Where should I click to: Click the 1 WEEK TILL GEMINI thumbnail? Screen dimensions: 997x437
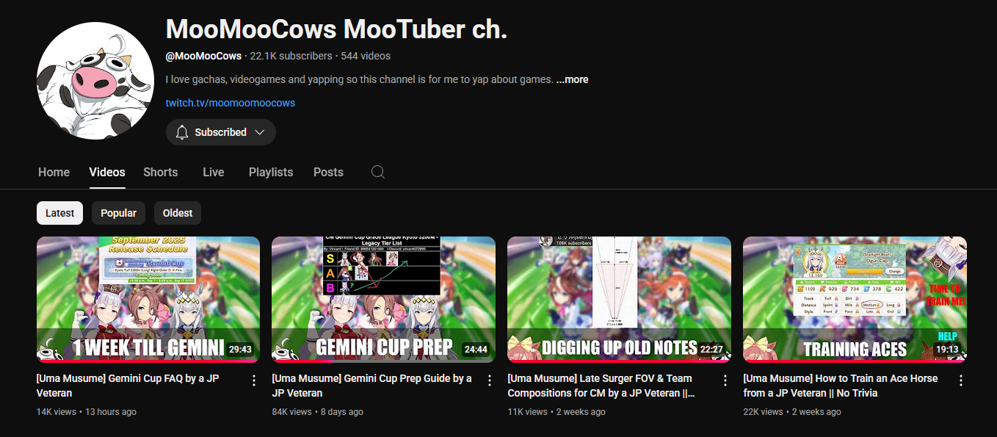pyautogui.click(x=148, y=299)
